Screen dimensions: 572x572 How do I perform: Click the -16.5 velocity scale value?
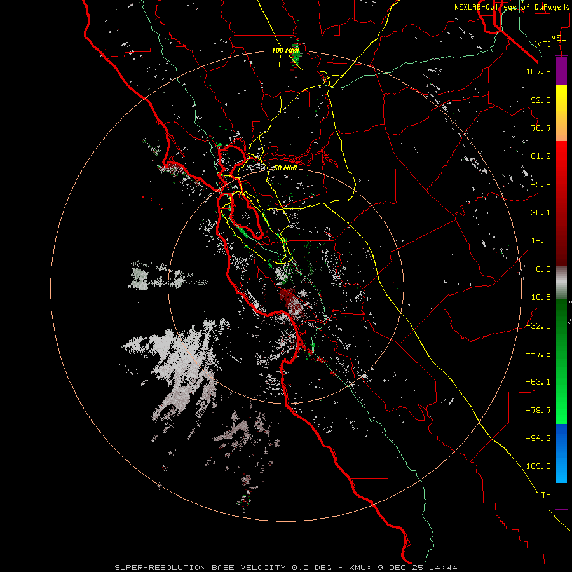[538, 297]
